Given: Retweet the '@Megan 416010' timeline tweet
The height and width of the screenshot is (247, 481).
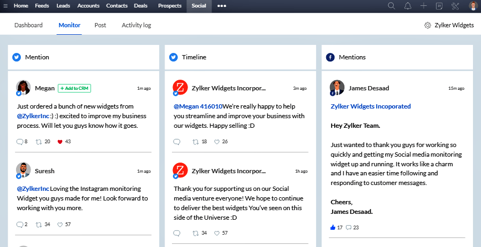Looking at the screenshot, I should tap(196, 142).
